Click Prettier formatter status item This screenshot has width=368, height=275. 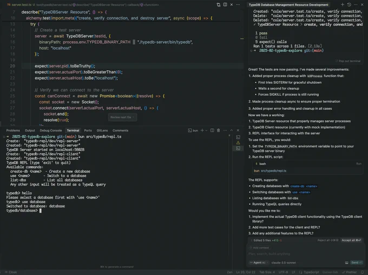(349, 272)
